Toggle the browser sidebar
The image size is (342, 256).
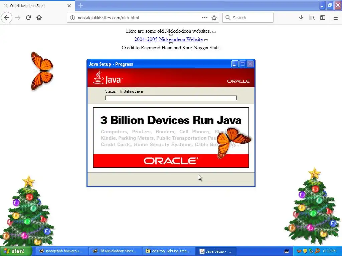click(x=323, y=18)
